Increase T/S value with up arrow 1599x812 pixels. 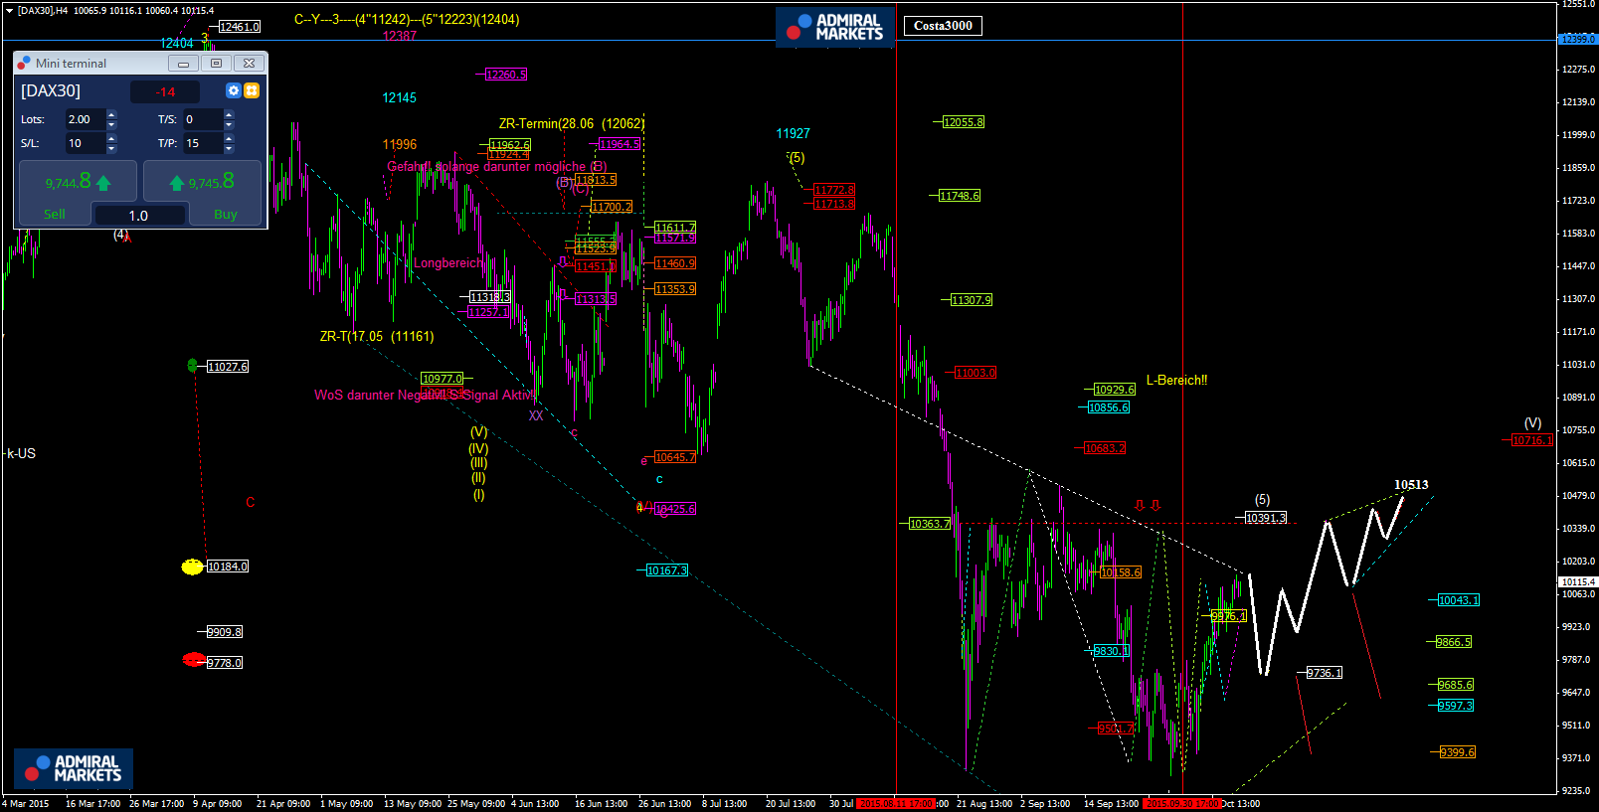click(x=229, y=114)
